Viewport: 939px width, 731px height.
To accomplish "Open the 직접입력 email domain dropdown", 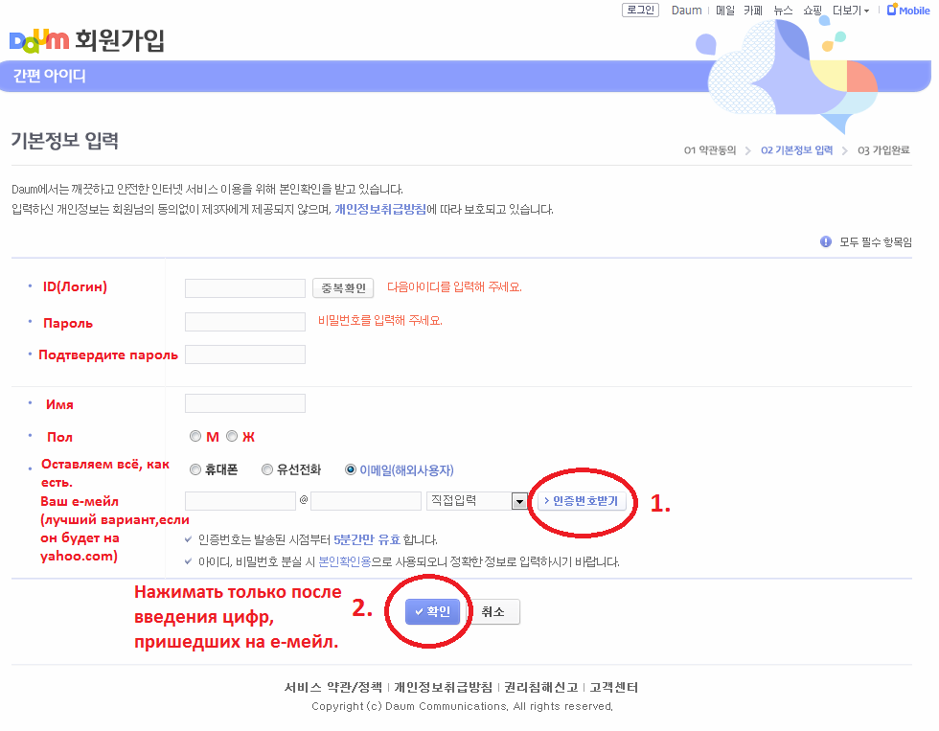I will [477, 501].
